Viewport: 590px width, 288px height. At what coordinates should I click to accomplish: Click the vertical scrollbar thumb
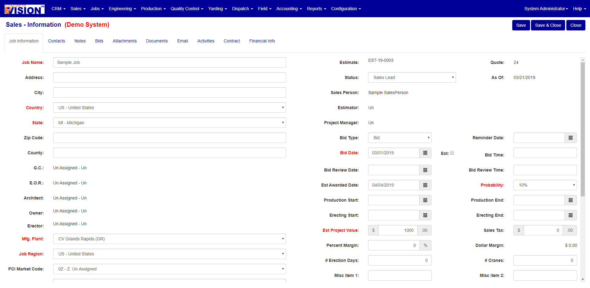[x=583, y=129]
